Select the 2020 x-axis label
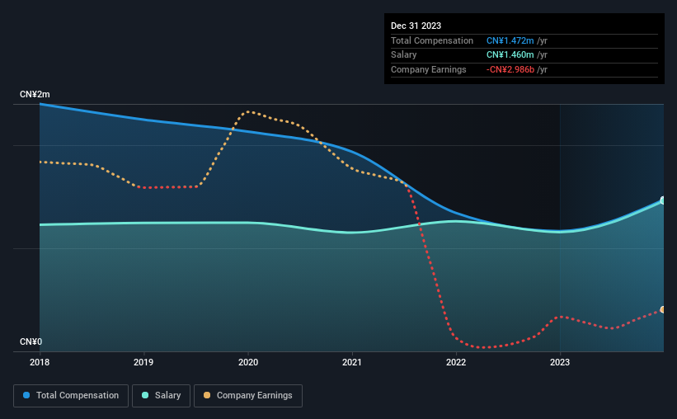The image size is (677, 419). (x=248, y=362)
